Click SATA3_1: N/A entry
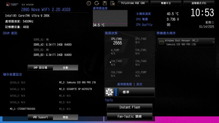219x123 pixels. (17, 89)
